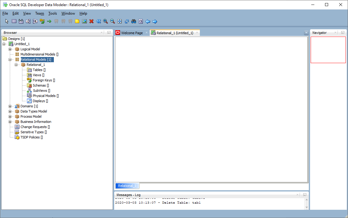Click the blue back arrow icon
The image size is (348, 218).
coord(148,21)
